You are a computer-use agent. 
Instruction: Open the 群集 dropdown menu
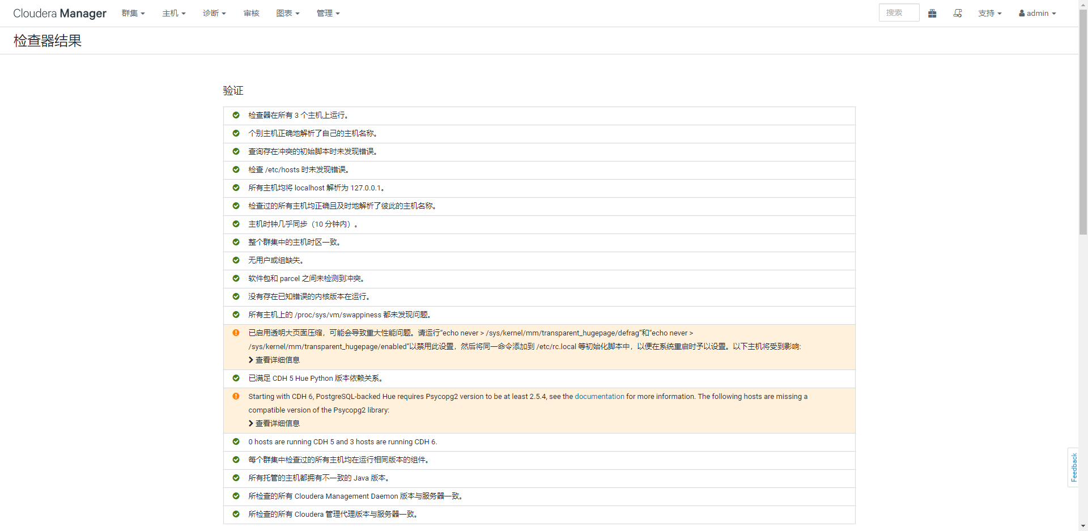pos(133,13)
